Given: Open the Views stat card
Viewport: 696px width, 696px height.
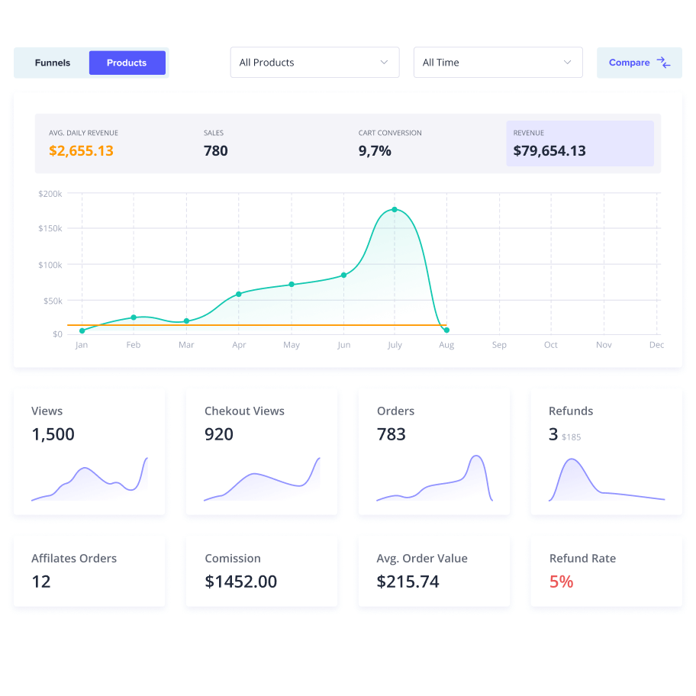Looking at the screenshot, I should tap(89, 452).
